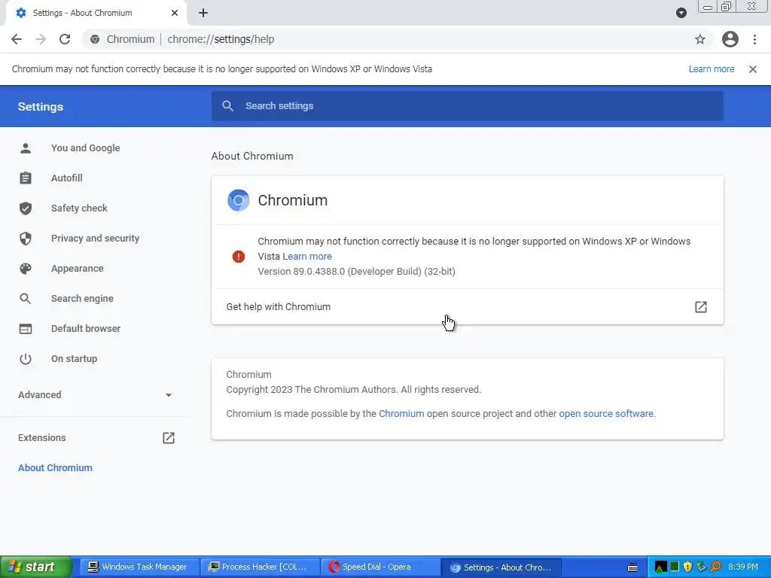Bookmark this page with the star

click(x=700, y=39)
